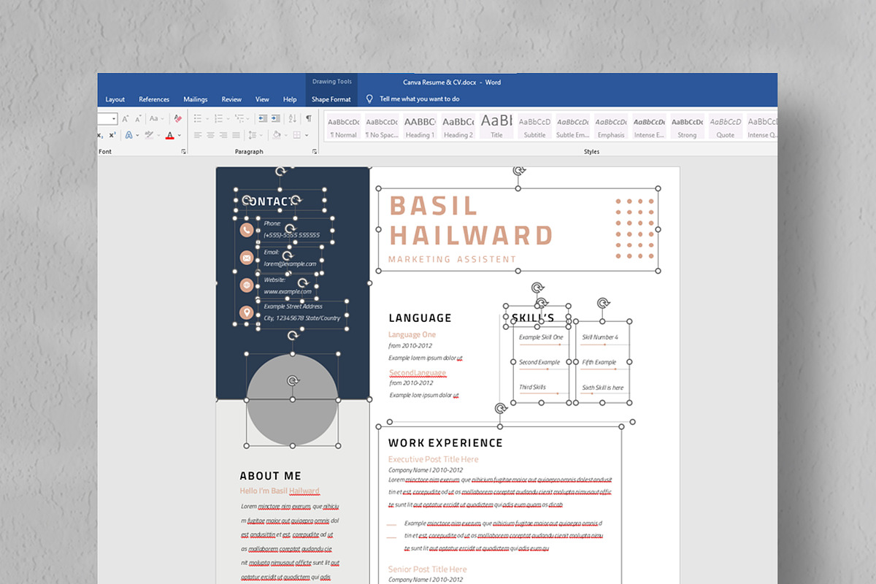Screen dimensions: 876x584
Task: Expand the font color dropdown arrow
Action: pos(180,135)
